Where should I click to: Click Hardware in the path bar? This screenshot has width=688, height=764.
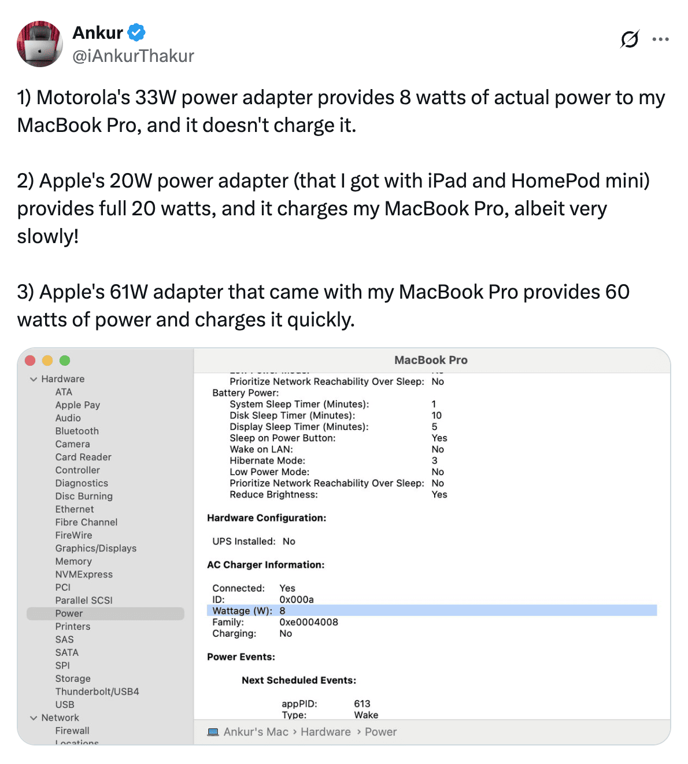(x=325, y=732)
